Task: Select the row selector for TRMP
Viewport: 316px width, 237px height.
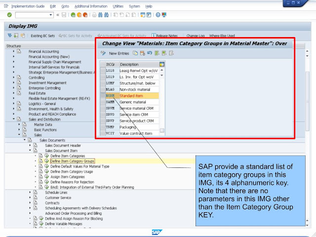Action: (x=103, y=127)
